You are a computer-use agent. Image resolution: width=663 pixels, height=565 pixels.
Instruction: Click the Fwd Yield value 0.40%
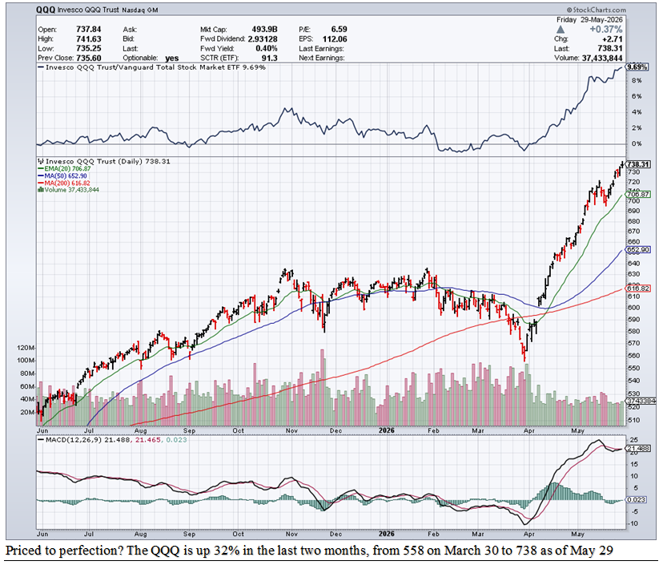[x=267, y=48]
